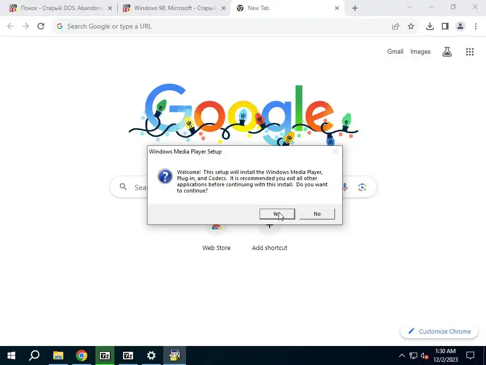Viewport: 486px width, 365px height.
Task: Click the muted volume tray icon
Action: 424,355
